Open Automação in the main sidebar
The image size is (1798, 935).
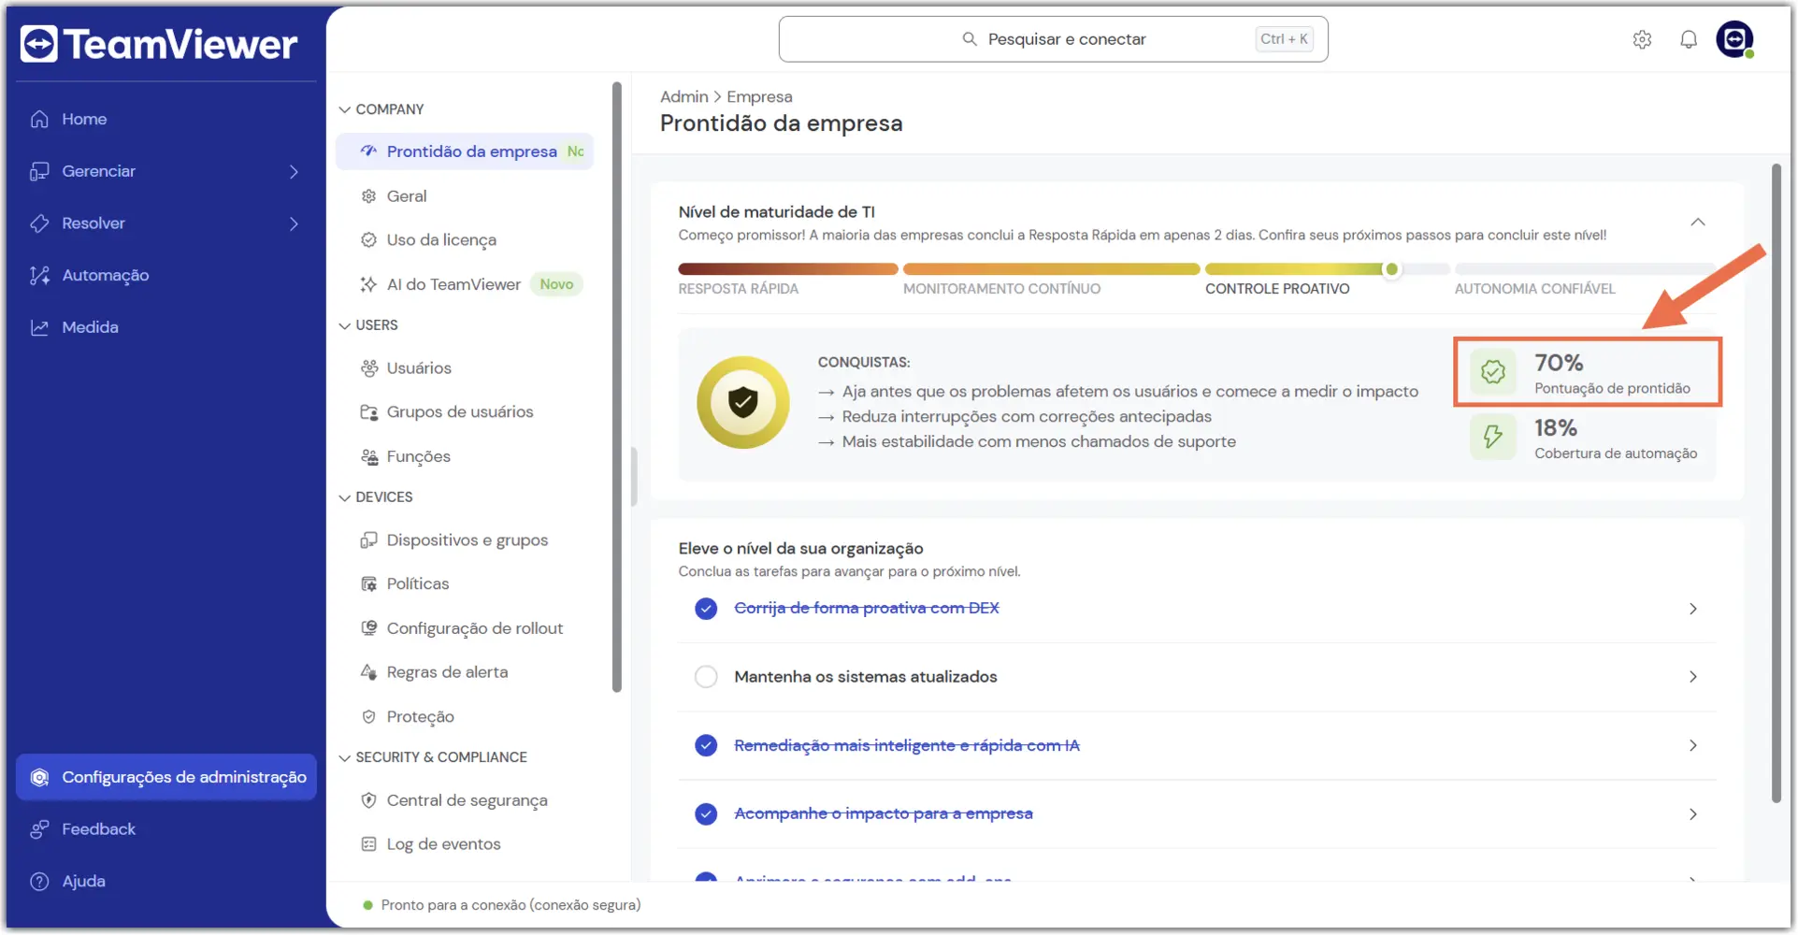tap(166, 275)
